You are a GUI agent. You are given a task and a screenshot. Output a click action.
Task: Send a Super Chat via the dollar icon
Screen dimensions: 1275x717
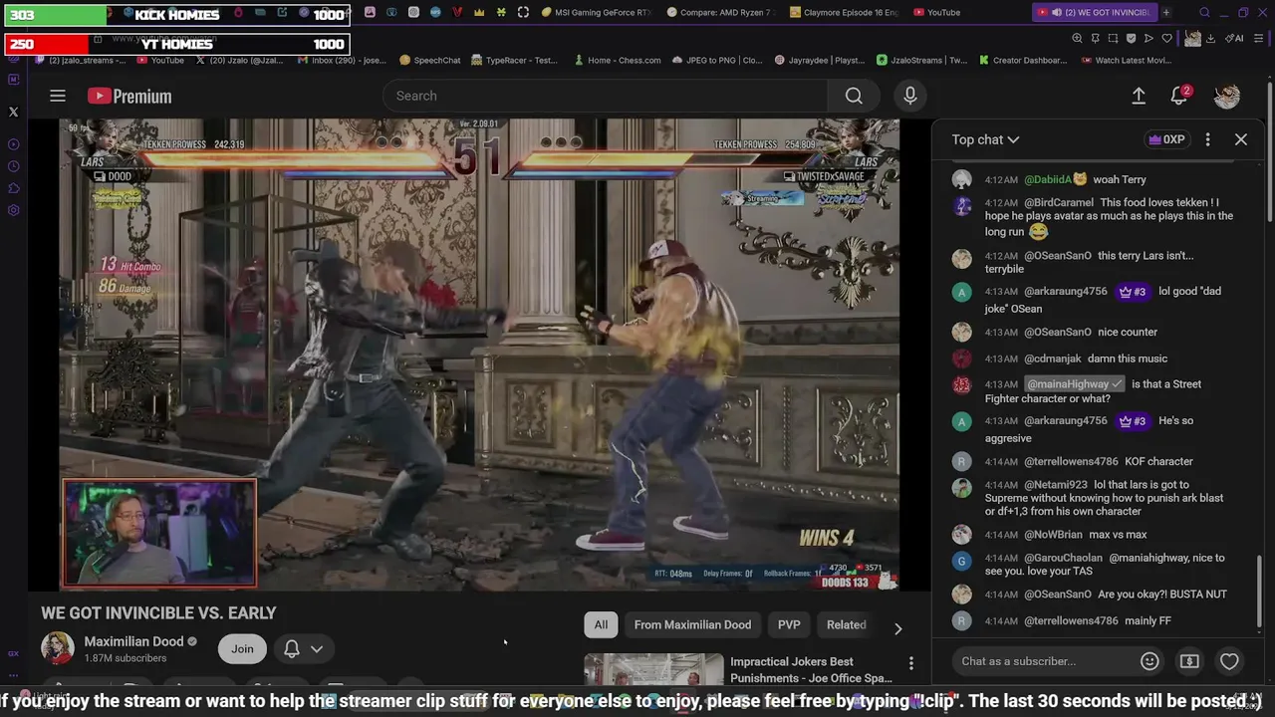click(x=1189, y=661)
